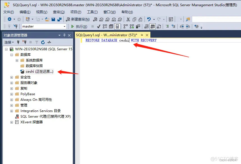
Task: Uncomment the selected lines
Action: pyautogui.click(x=173, y=26)
